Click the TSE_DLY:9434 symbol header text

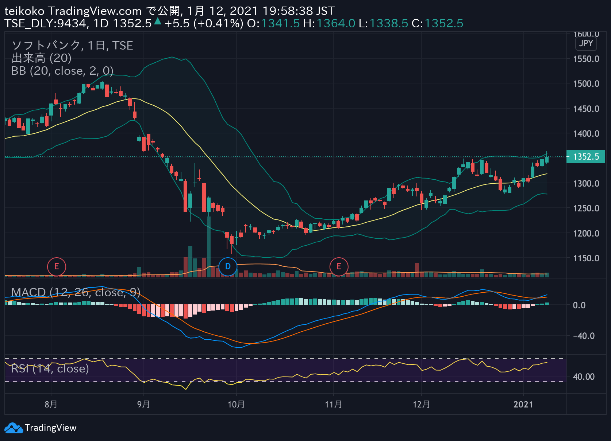(x=45, y=23)
